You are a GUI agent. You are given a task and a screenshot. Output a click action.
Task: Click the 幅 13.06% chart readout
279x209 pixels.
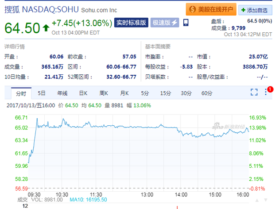point(139,105)
